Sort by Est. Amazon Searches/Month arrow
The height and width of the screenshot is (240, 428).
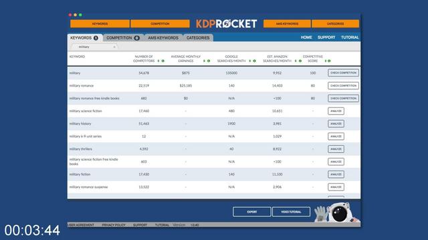click(x=296, y=61)
